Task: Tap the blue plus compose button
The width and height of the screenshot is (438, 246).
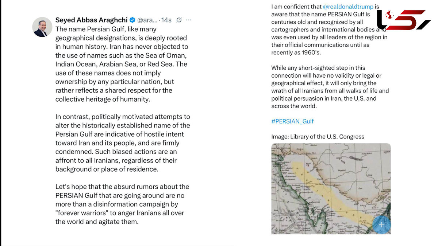Action: (381, 224)
